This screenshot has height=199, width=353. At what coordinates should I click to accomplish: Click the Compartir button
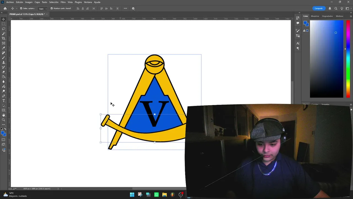click(319, 8)
